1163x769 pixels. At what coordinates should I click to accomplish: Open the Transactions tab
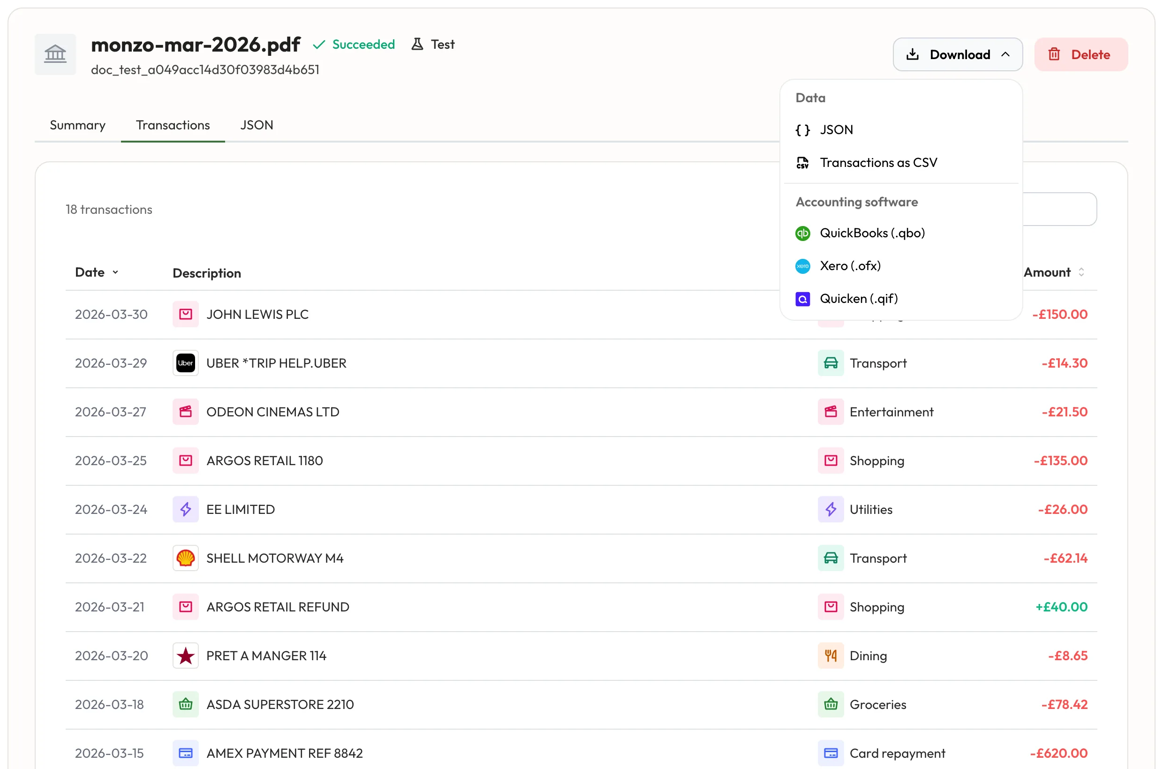coord(173,125)
